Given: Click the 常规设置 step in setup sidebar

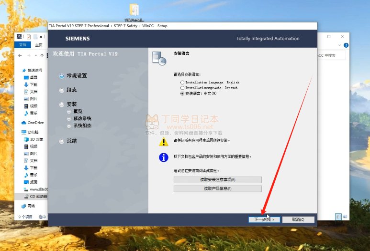Looking at the screenshot, I should (73, 76).
